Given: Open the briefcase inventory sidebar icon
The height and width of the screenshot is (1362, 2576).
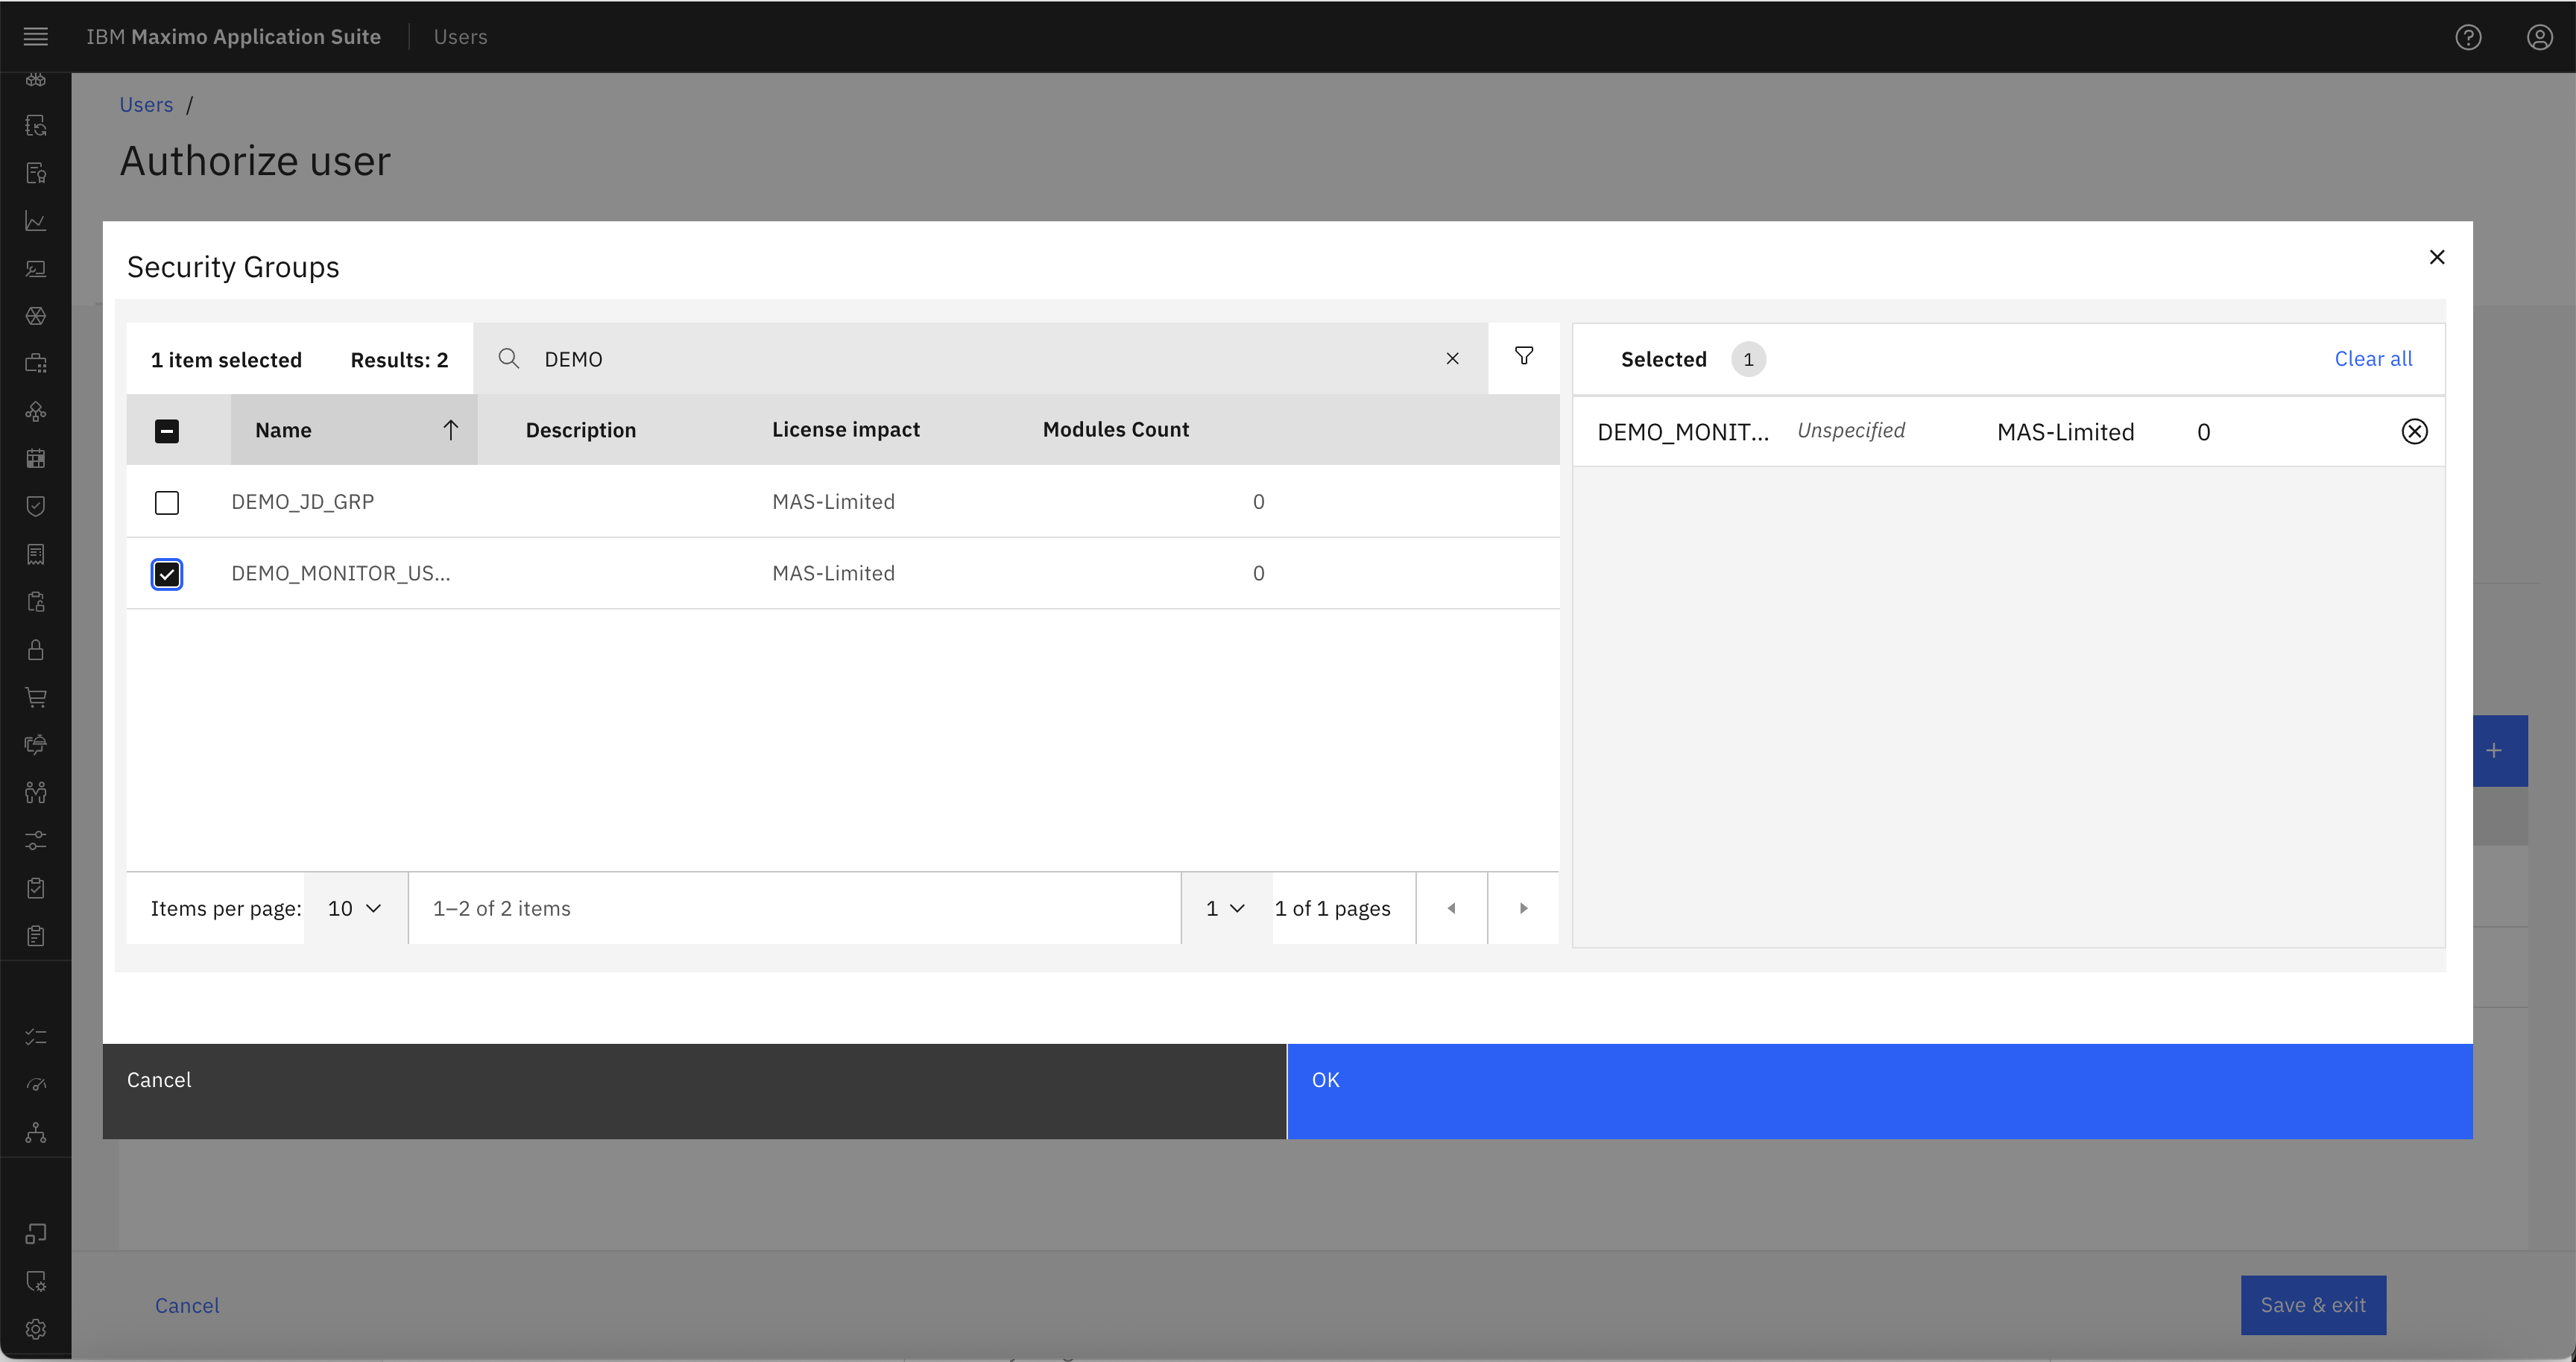Looking at the screenshot, I should coord(36,363).
